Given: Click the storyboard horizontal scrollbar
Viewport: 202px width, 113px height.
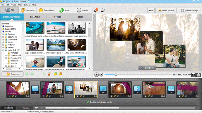Looking at the screenshot, I should click(x=82, y=108).
